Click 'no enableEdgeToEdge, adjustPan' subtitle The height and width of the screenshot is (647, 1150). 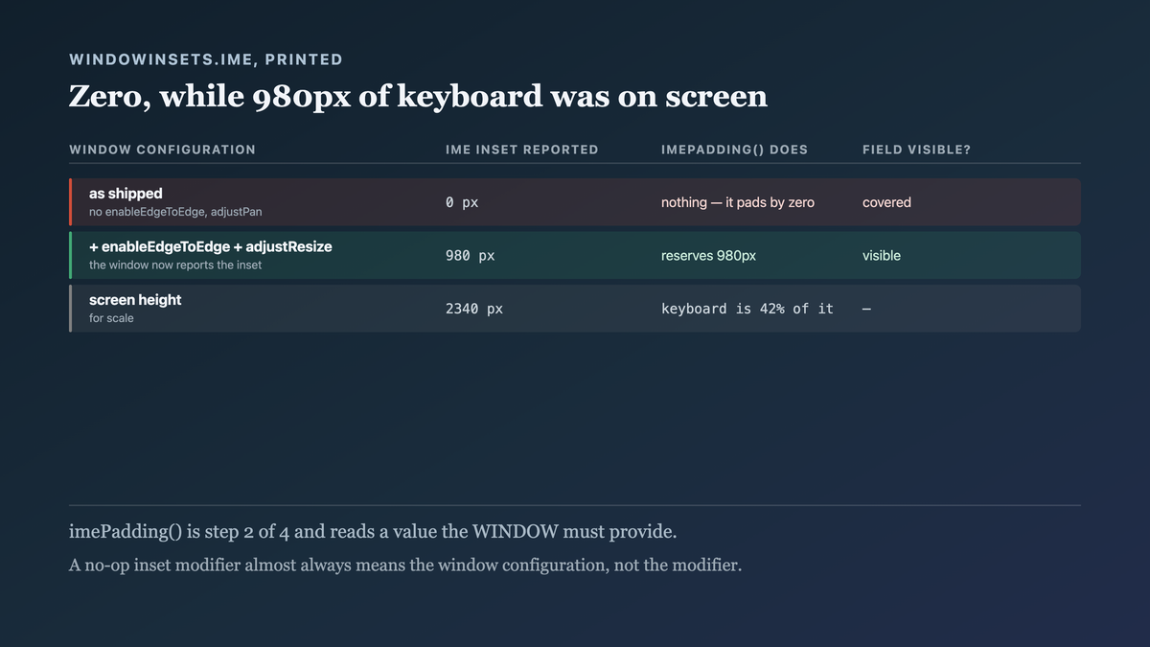(x=175, y=212)
